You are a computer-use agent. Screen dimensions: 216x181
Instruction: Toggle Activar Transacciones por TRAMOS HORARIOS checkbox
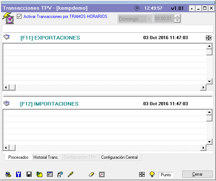pyautogui.click(x=19, y=16)
